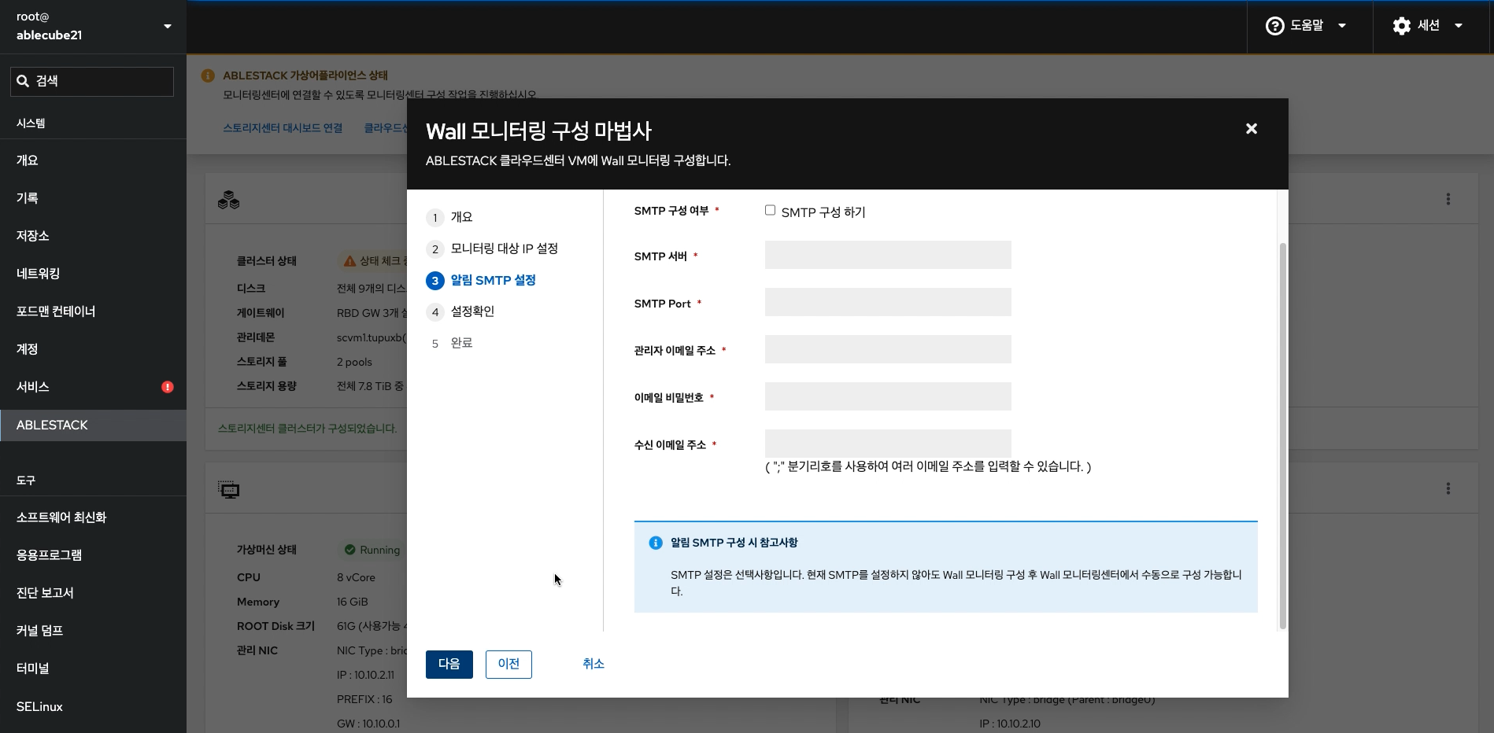Select ABLESTACK in the sidebar
The width and height of the screenshot is (1494, 733).
pyautogui.click(x=93, y=425)
